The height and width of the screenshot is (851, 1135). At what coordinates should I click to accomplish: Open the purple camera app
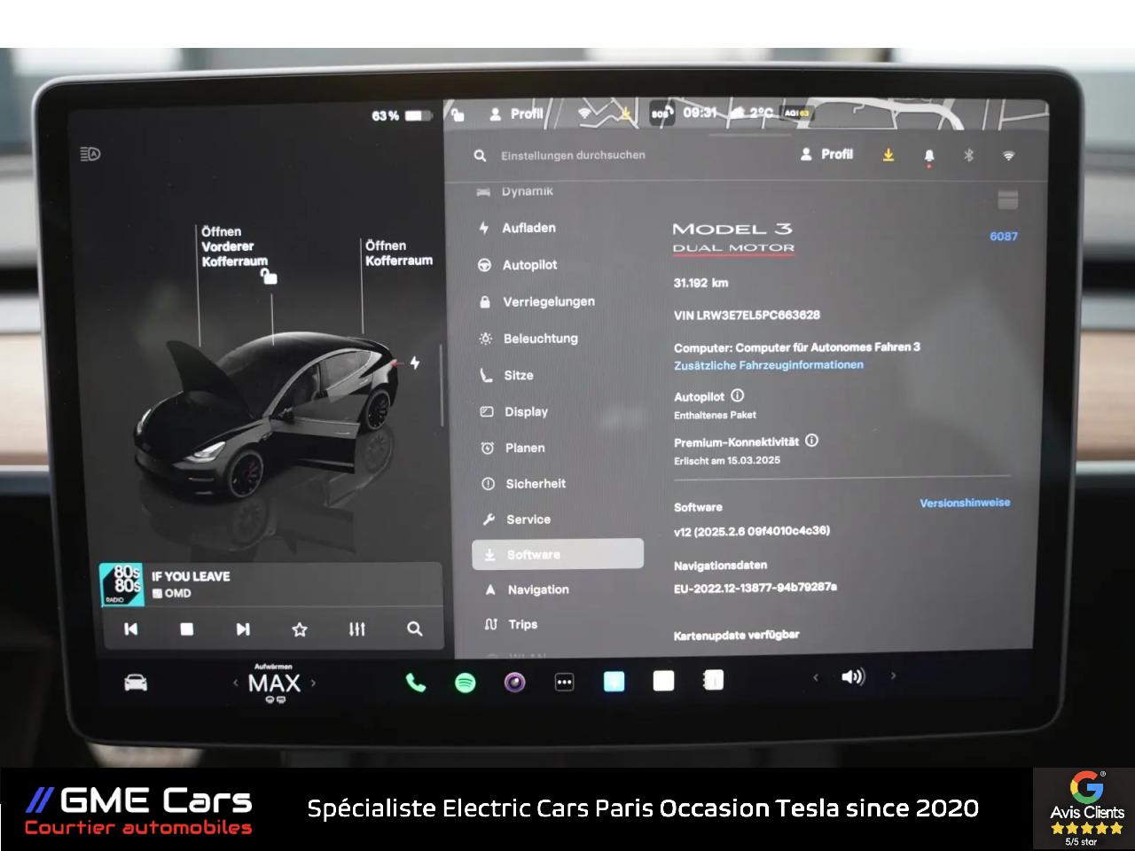(x=514, y=682)
